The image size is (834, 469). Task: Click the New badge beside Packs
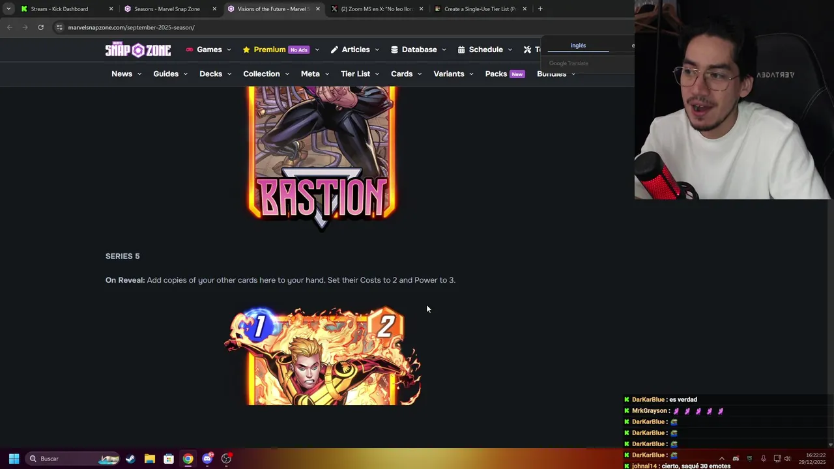coord(517,74)
